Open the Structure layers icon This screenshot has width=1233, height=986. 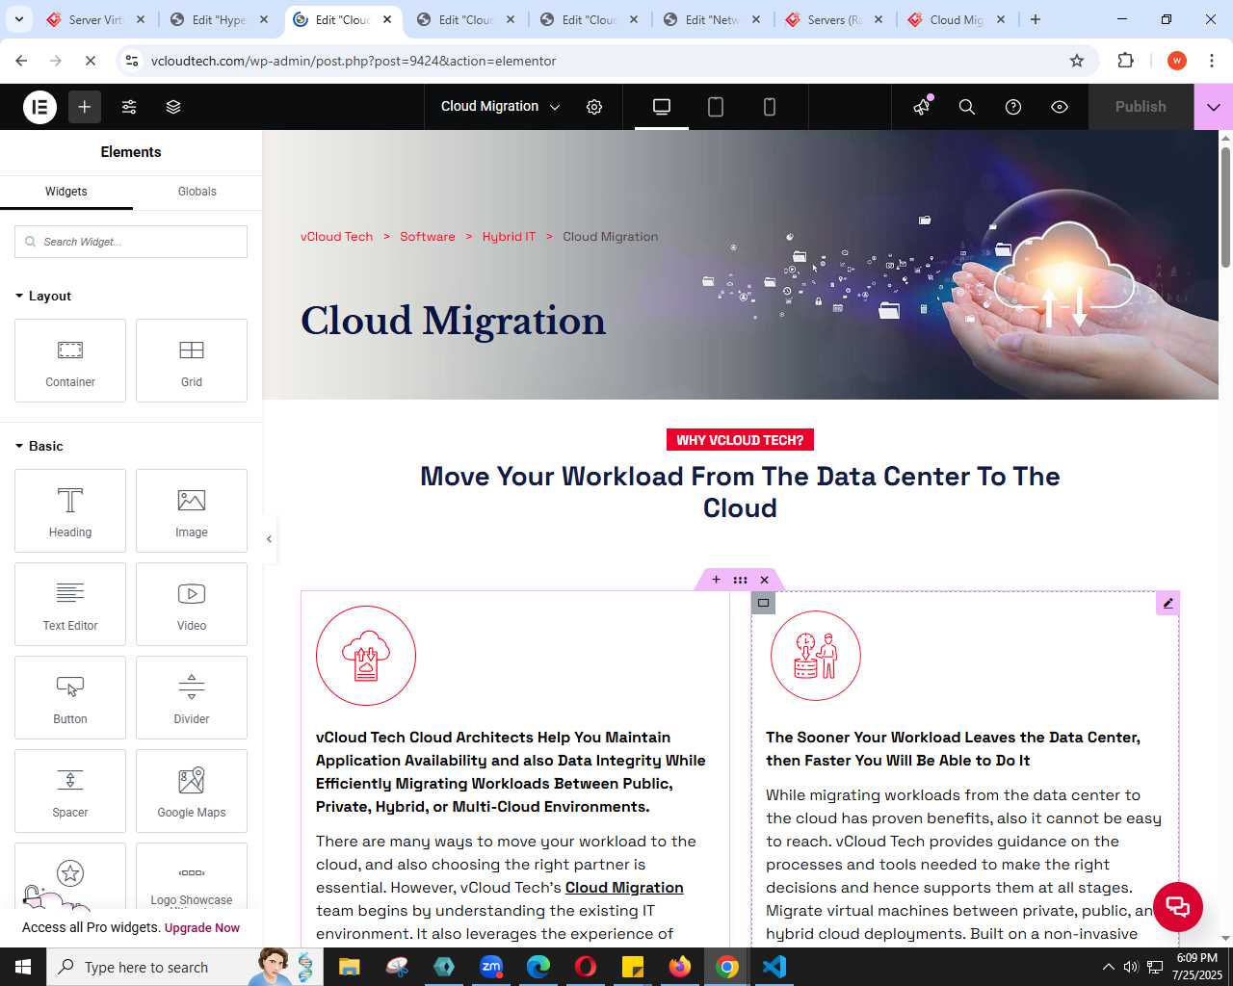click(x=173, y=107)
